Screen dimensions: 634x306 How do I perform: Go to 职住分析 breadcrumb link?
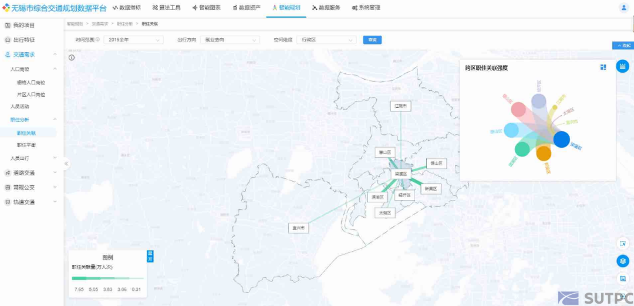click(124, 24)
